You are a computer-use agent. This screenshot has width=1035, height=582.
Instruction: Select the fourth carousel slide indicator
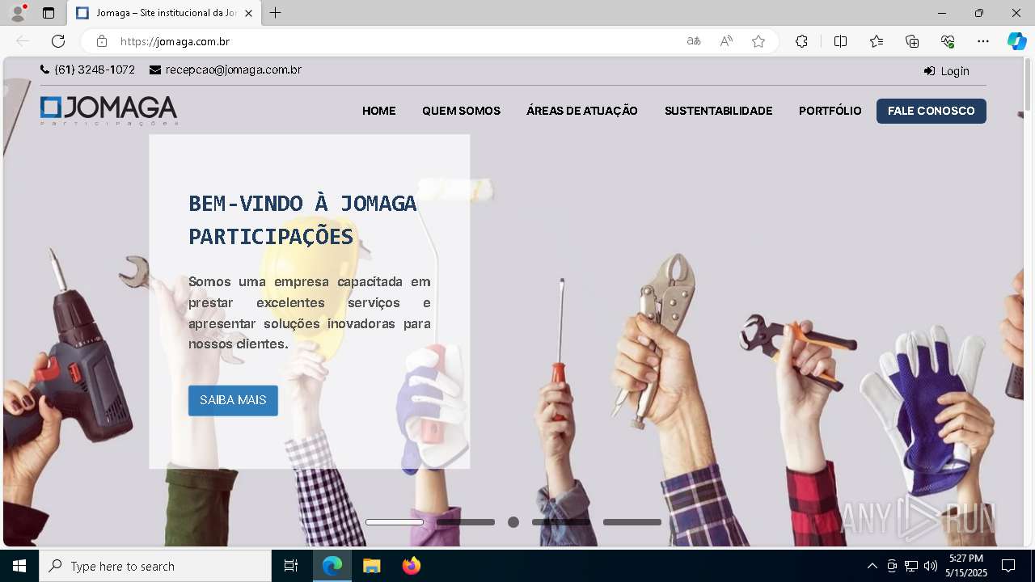pos(561,522)
